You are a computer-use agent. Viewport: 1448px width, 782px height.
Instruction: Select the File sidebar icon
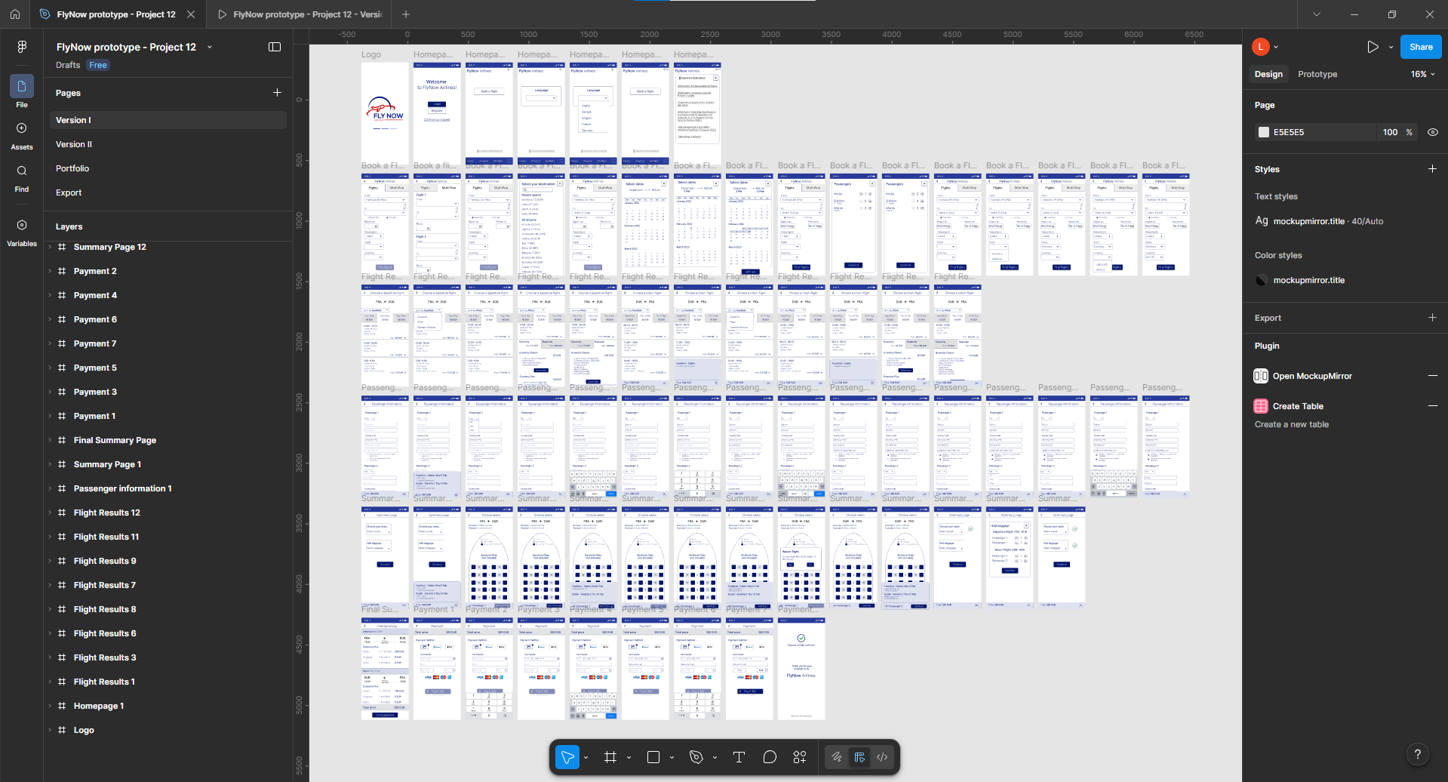click(x=22, y=86)
